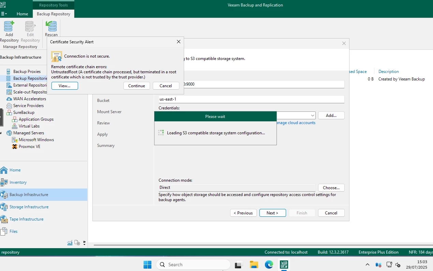The image size is (433, 271).
Task: Select the Repository Tools contextual tab
Action: (54, 5)
